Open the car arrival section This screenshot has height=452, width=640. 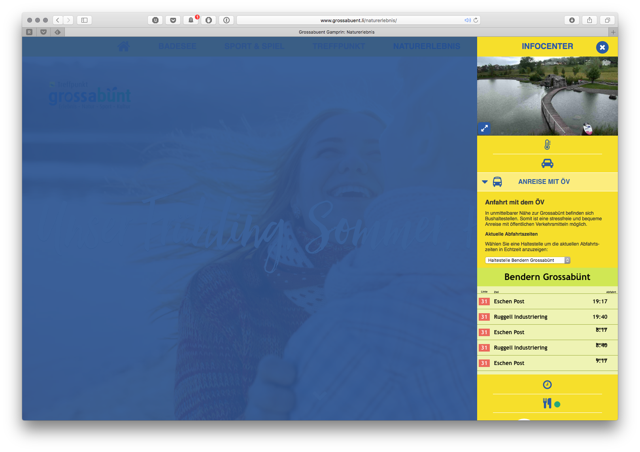coord(547,163)
